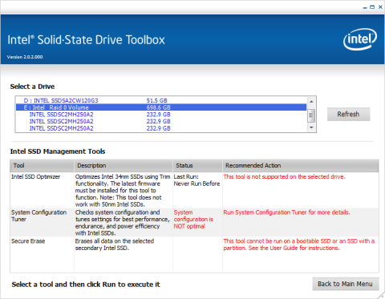
Task: Select the System Configuration Tuner tool
Action: coord(38,216)
